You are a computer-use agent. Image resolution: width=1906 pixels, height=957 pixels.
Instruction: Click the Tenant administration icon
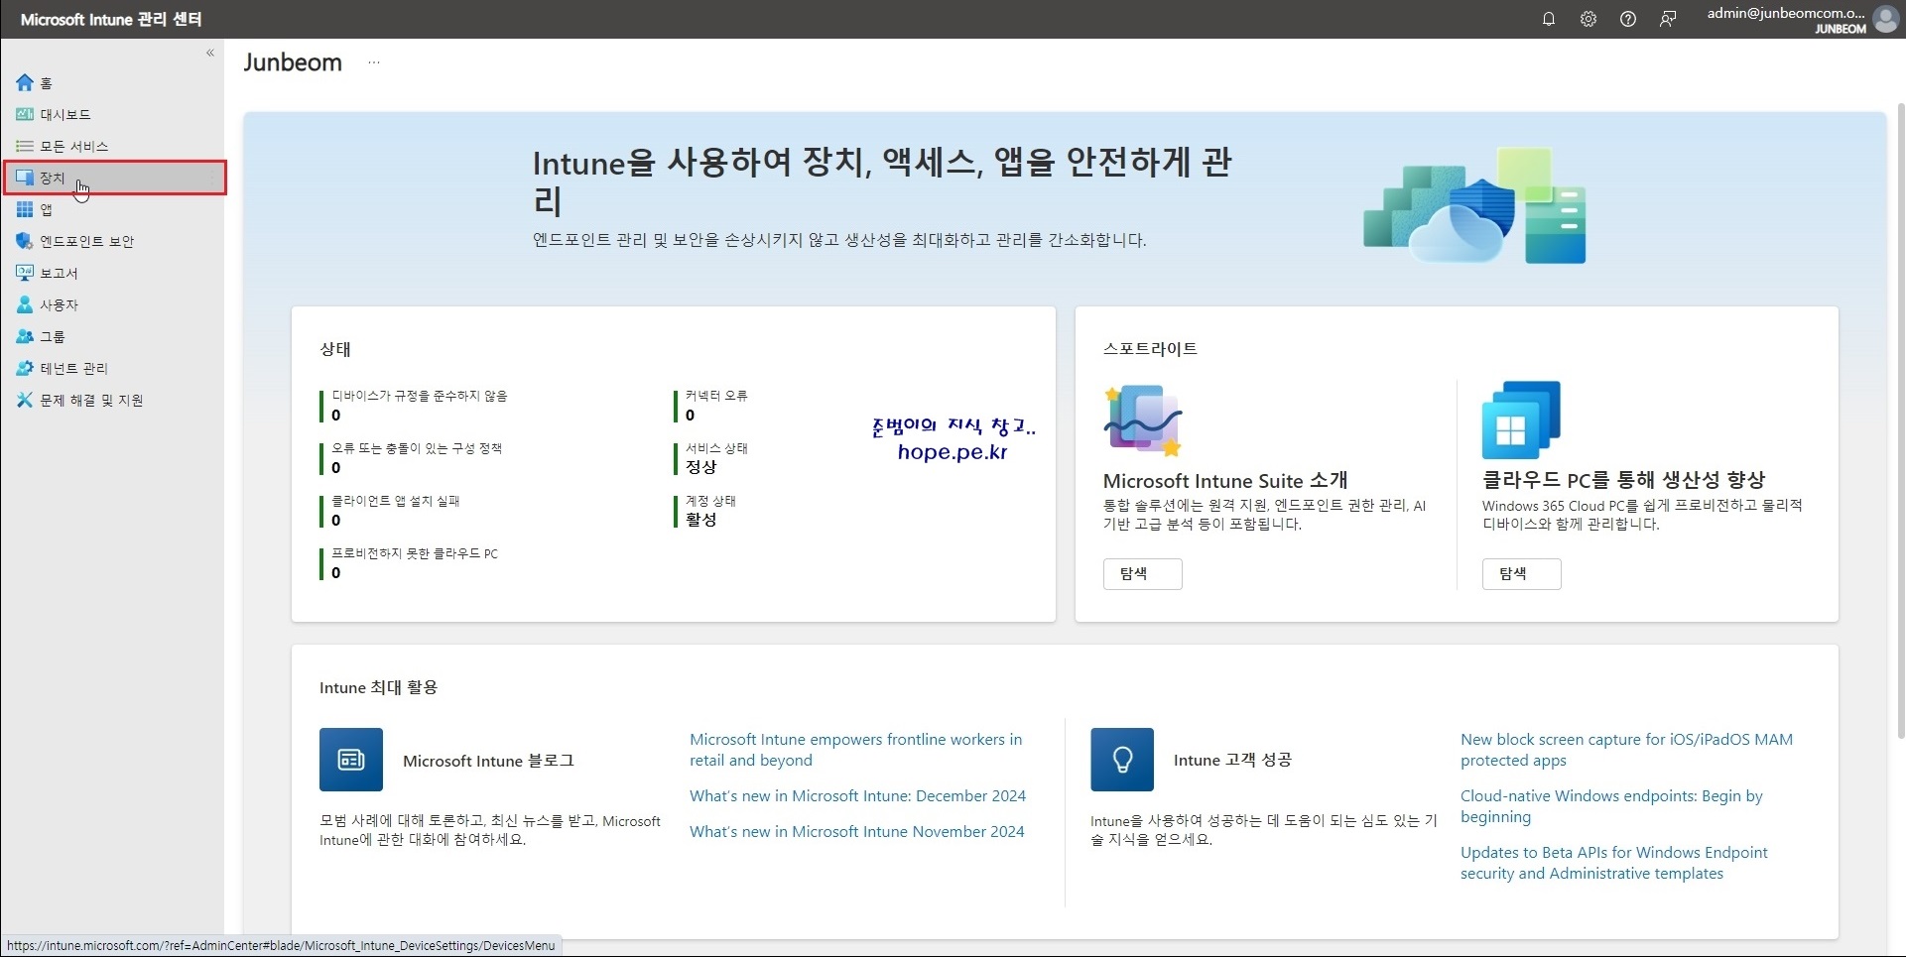click(25, 368)
